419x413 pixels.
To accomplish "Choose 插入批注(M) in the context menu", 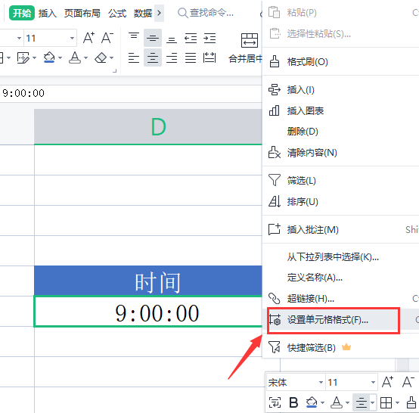I will pos(340,230).
